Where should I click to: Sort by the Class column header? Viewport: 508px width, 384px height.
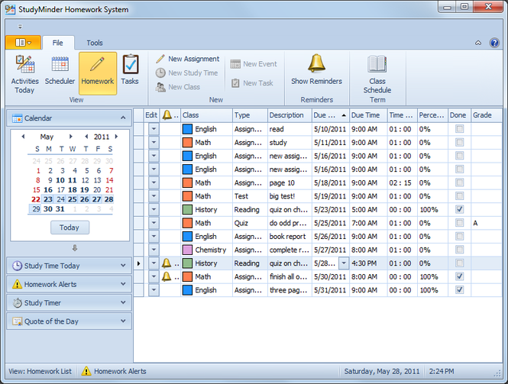click(x=206, y=115)
